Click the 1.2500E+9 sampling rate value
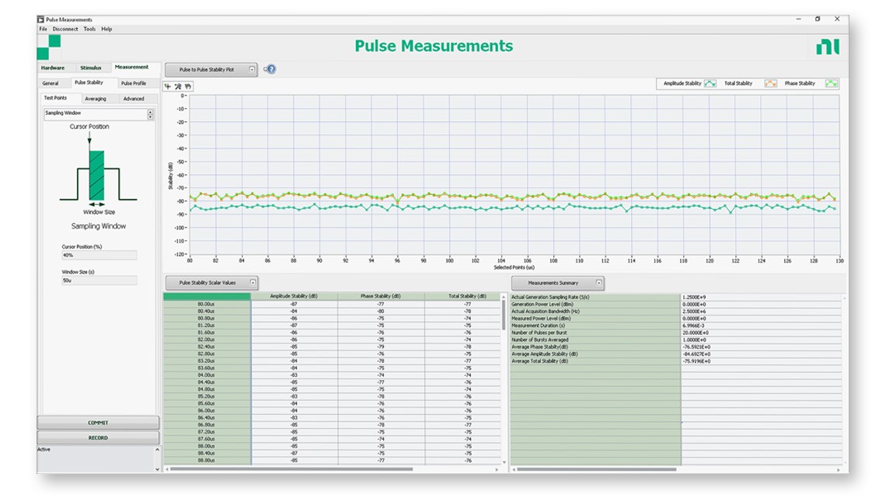 [x=695, y=298]
